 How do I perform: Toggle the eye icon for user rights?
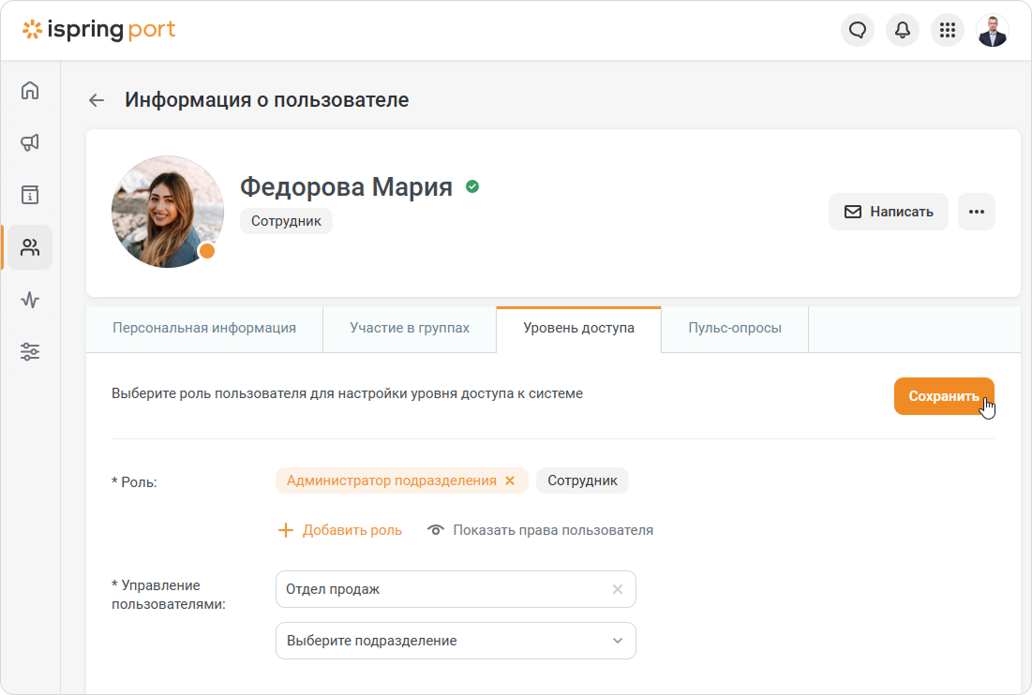click(x=436, y=530)
